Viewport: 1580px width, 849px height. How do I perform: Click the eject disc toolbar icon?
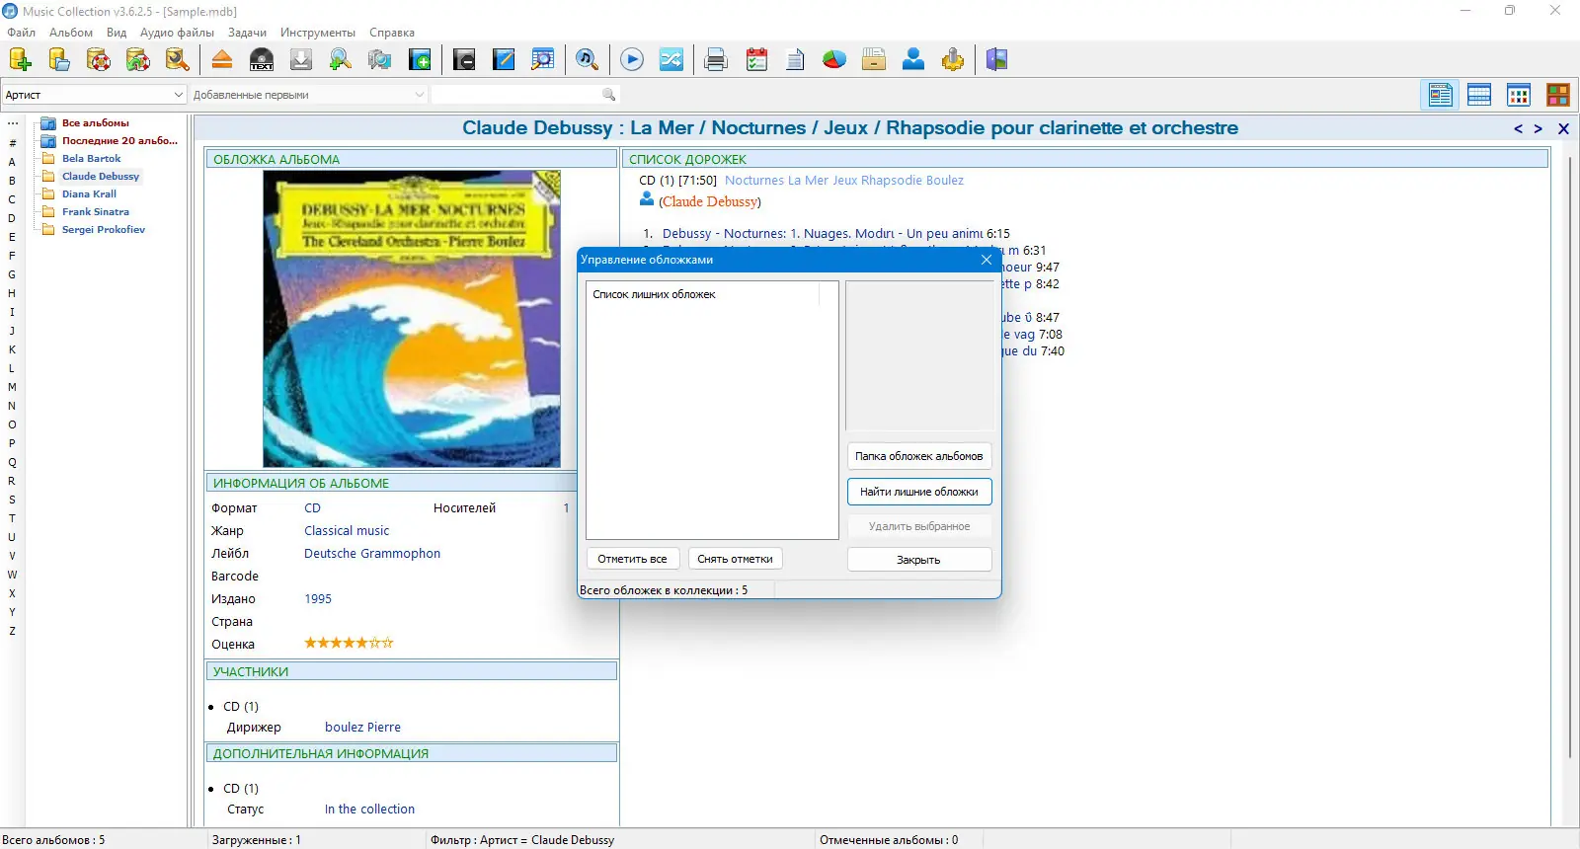(x=222, y=60)
